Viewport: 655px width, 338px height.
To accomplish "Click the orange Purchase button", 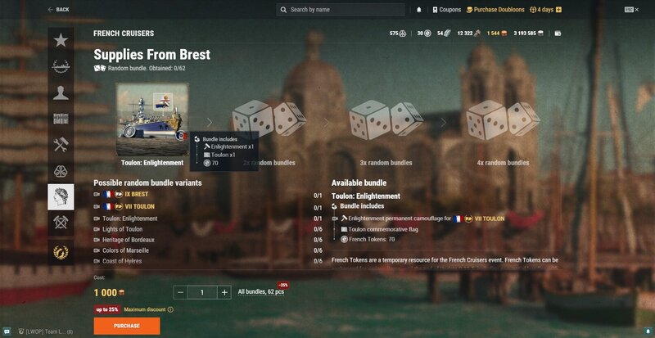I will [127, 326].
